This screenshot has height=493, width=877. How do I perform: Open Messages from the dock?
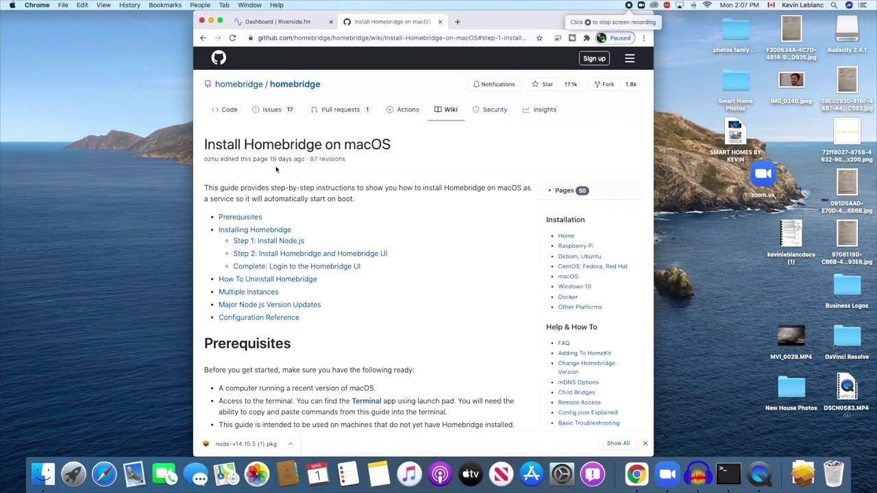pyautogui.click(x=196, y=474)
